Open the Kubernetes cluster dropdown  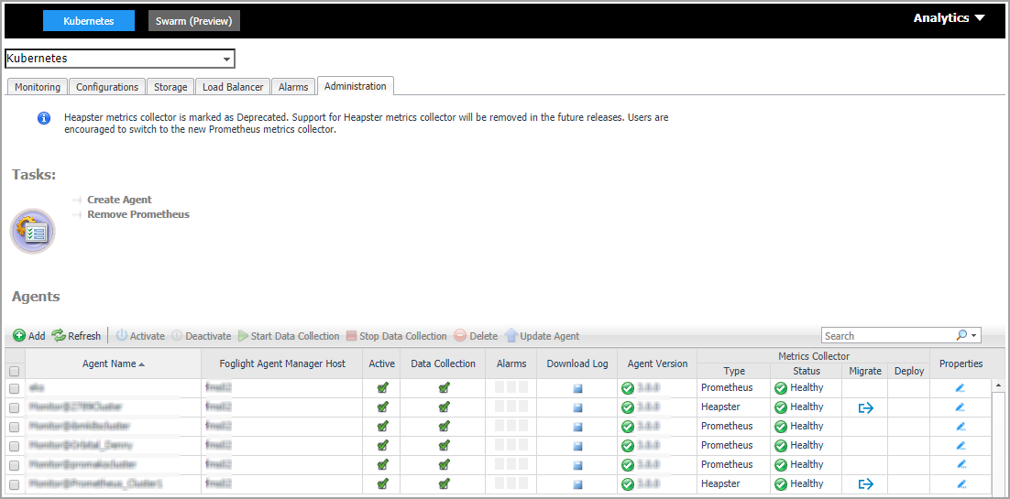click(227, 59)
